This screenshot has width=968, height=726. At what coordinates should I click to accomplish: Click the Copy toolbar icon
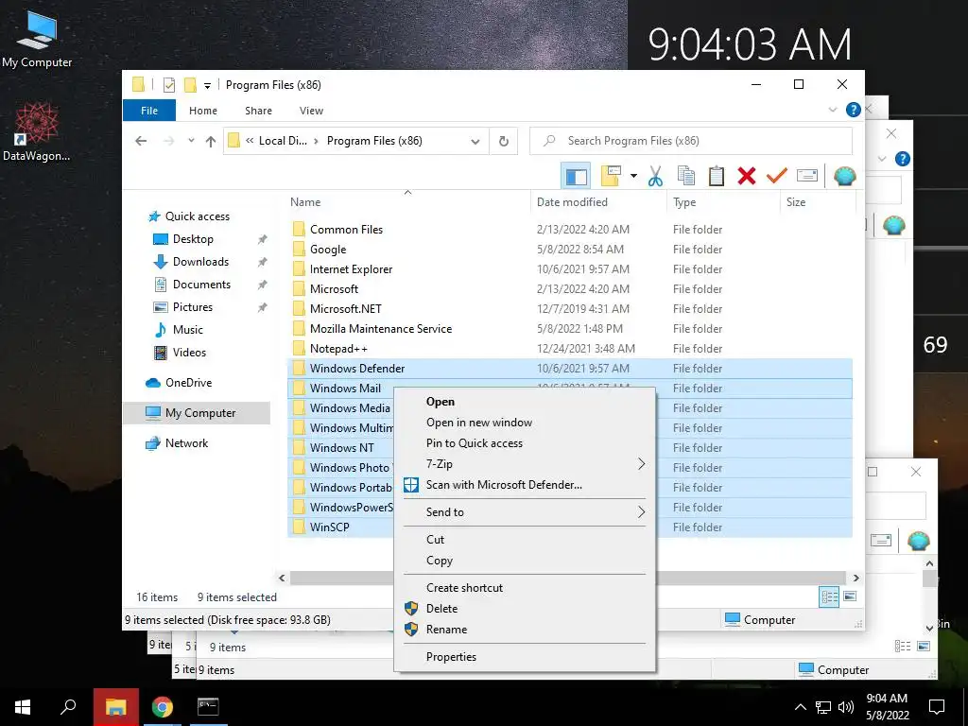point(686,176)
